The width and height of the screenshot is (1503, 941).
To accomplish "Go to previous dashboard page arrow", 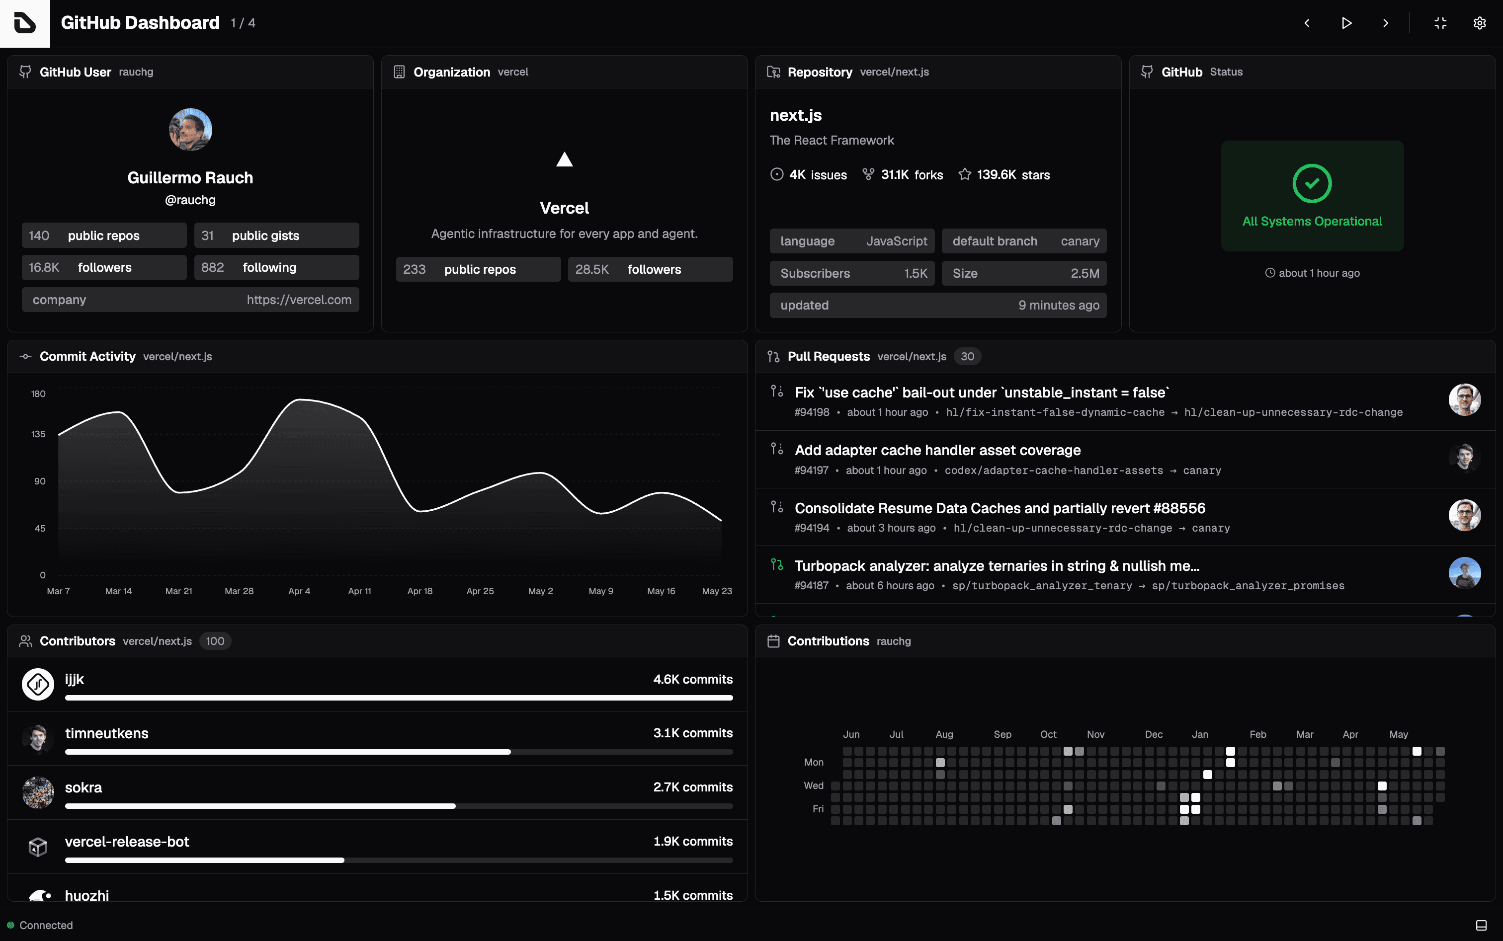I will click(x=1307, y=23).
